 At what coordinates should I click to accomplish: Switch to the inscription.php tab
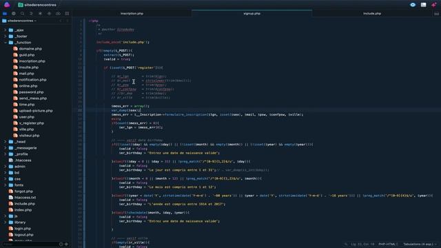132,14
